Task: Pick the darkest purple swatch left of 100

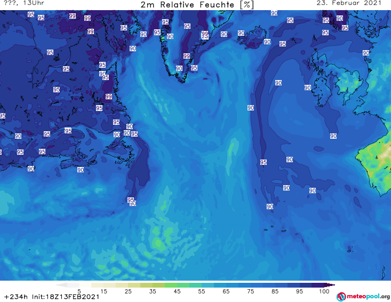Action: [x=318, y=285]
